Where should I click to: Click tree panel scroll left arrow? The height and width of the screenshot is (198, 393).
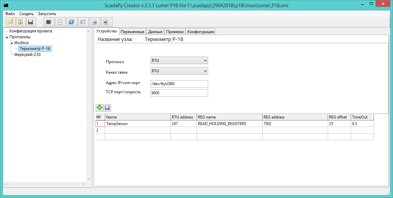pos(6,184)
